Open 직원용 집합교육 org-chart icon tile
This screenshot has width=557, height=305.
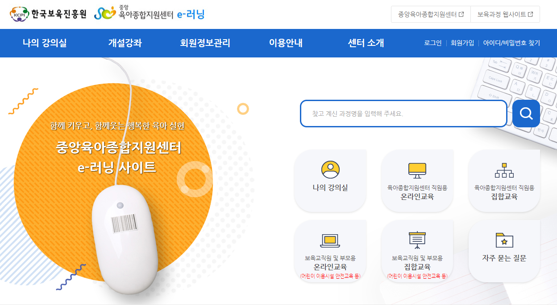[x=504, y=170]
